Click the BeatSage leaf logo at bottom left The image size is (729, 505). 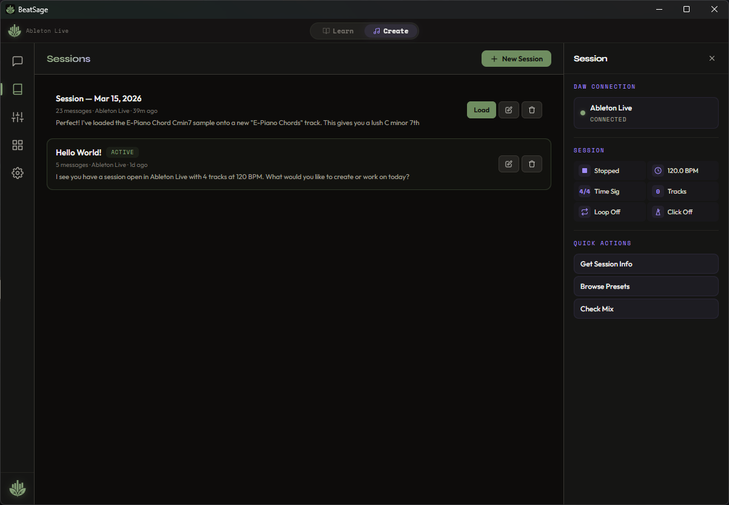(x=17, y=488)
